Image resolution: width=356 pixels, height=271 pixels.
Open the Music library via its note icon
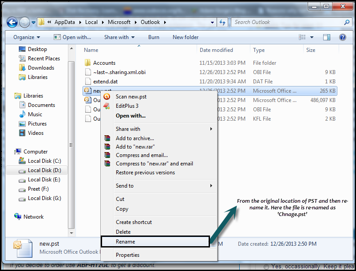tap(22, 114)
